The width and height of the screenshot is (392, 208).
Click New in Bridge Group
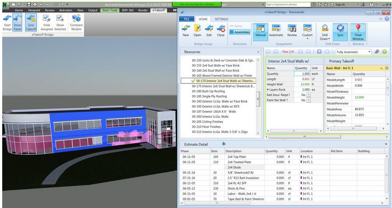pyautogui.click(x=186, y=31)
